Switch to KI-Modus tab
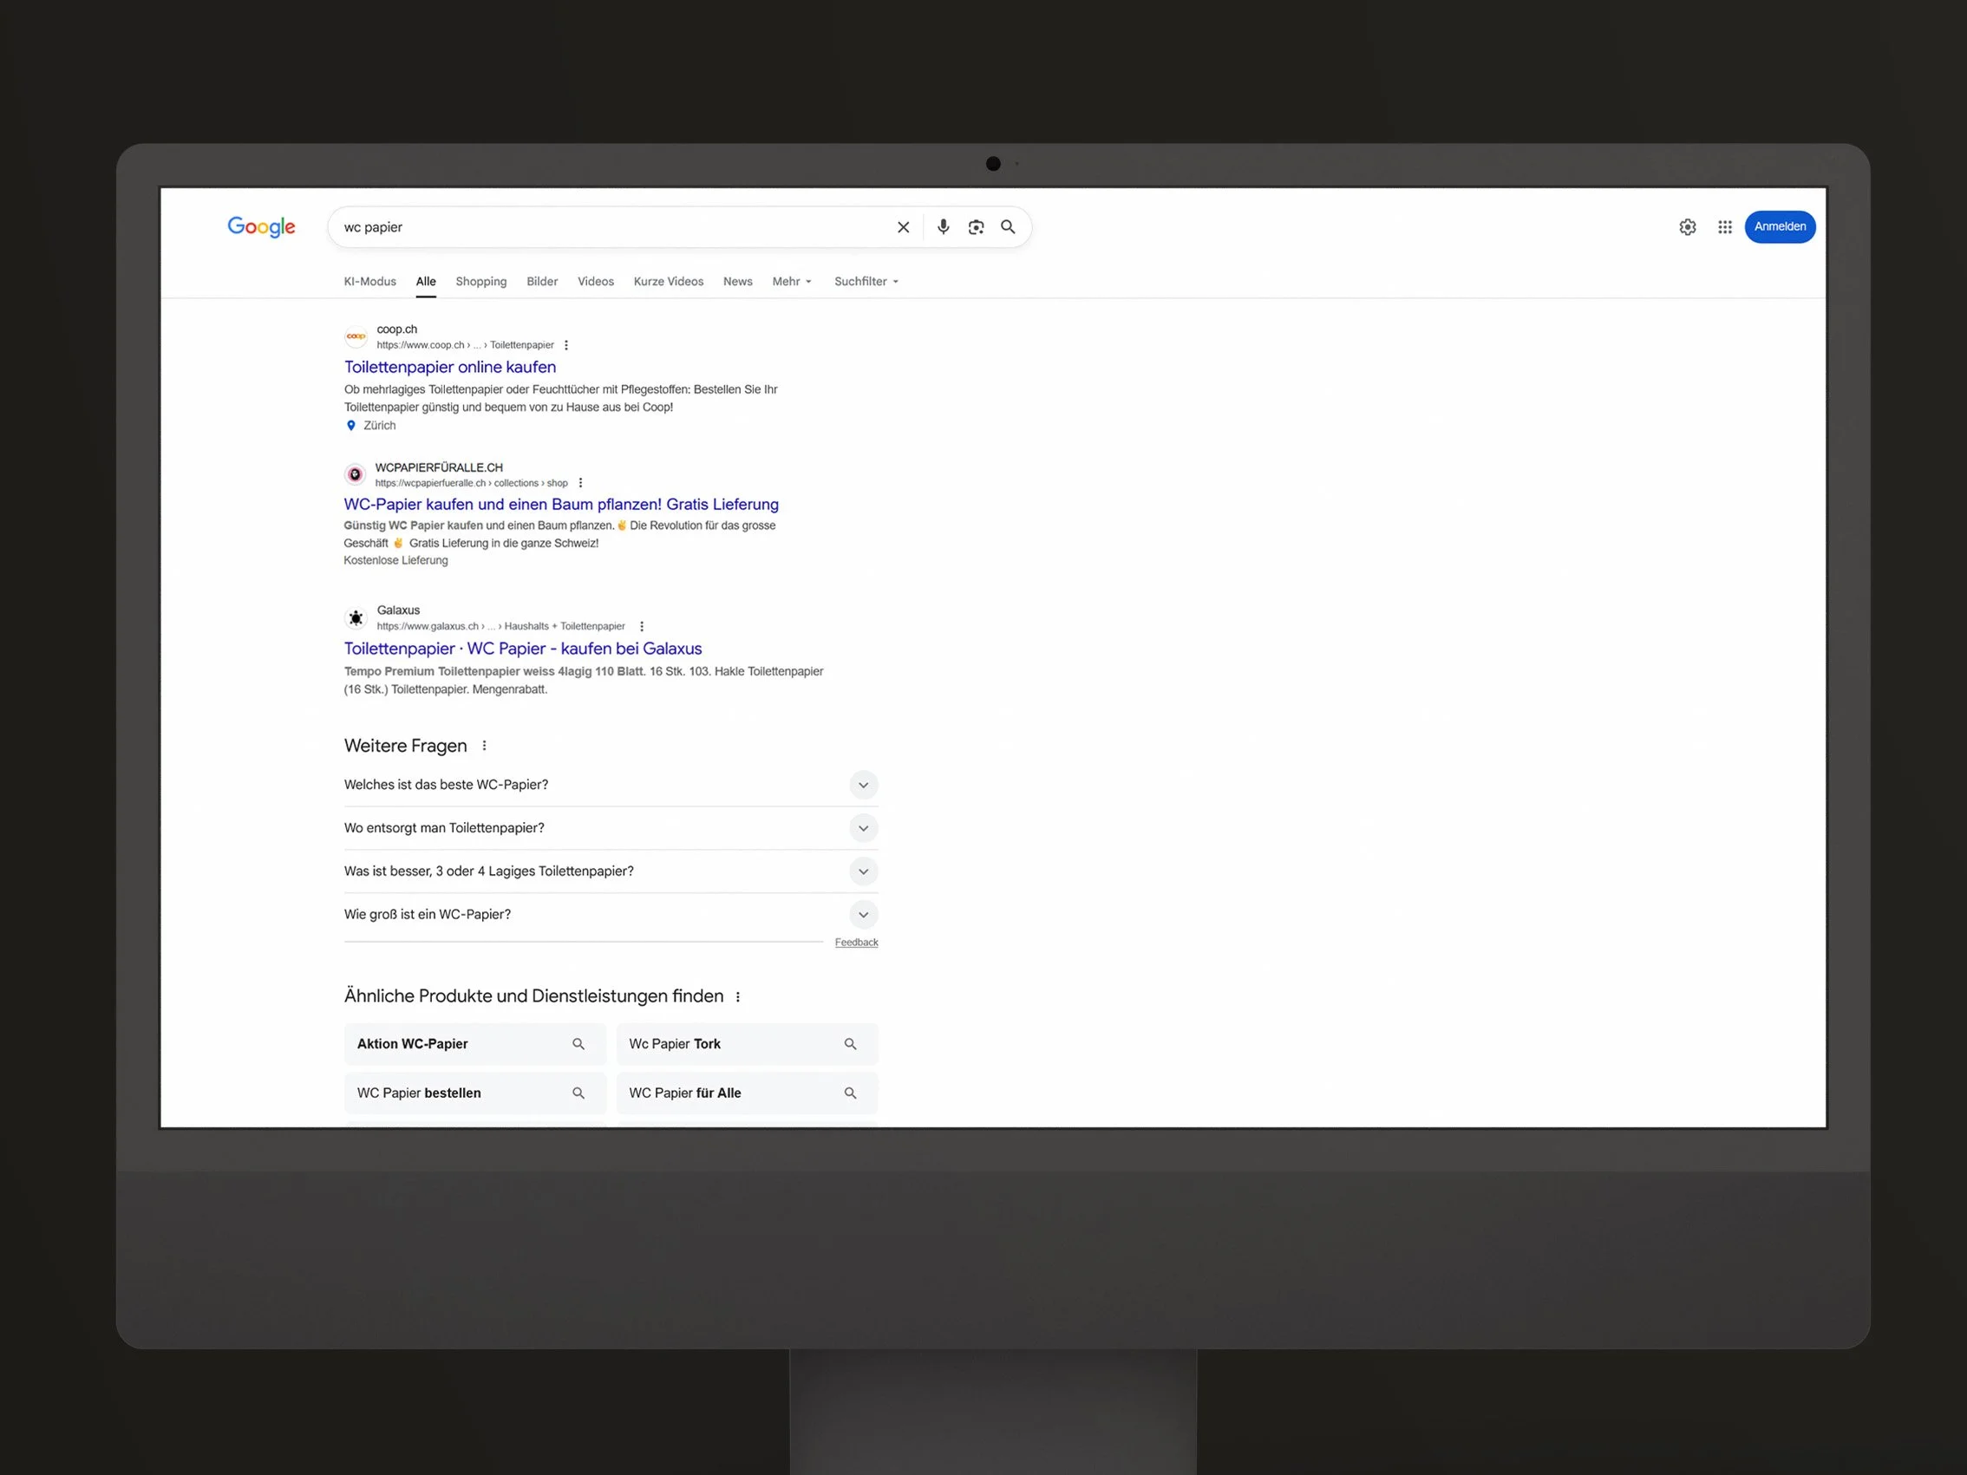Viewport: 1967px width, 1475px height. [x=370, y=281]
